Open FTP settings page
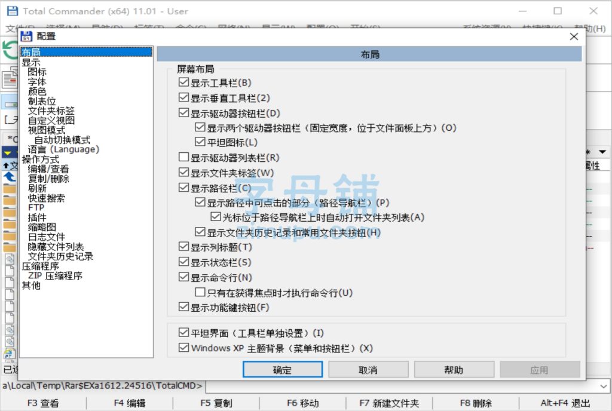Viewport: 612px width, 411px height. pos(36,207)
